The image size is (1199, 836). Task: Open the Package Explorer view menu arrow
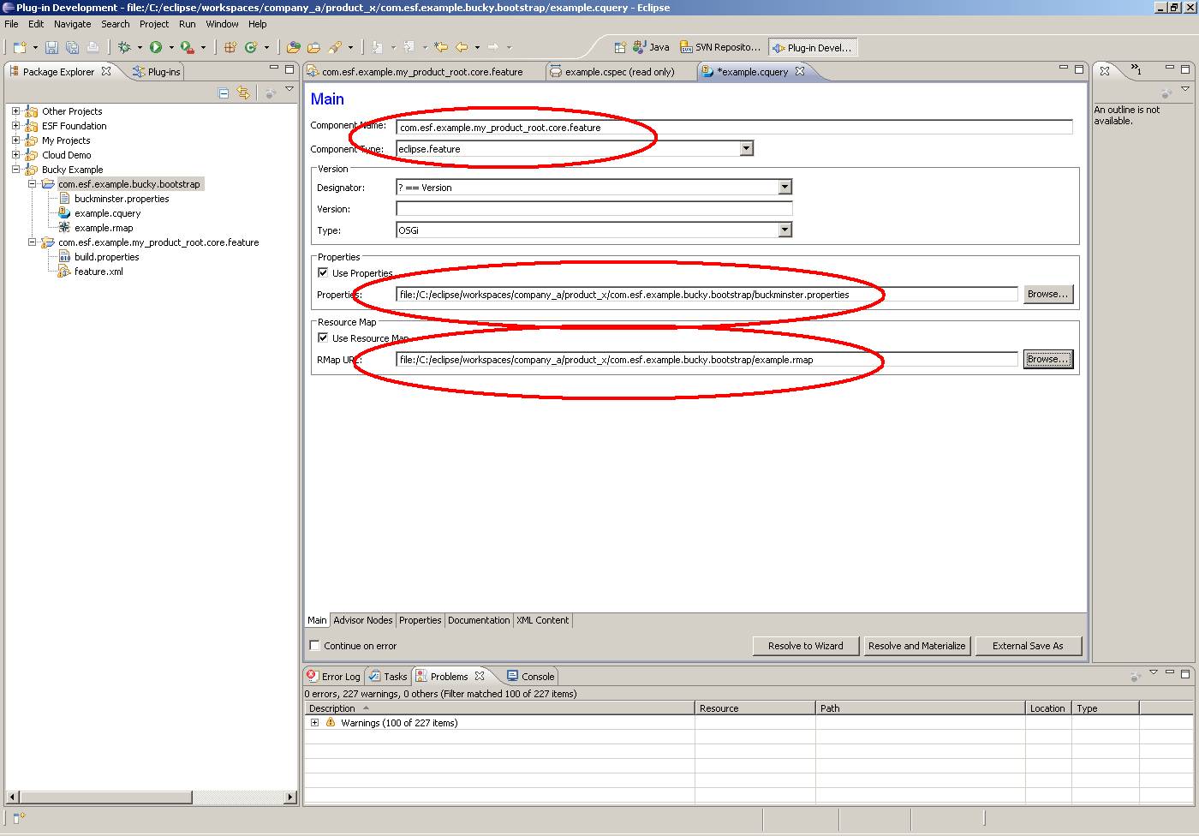click(289, 89)
